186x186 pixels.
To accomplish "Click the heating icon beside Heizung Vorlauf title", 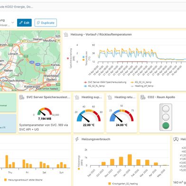I will [66, 35].
